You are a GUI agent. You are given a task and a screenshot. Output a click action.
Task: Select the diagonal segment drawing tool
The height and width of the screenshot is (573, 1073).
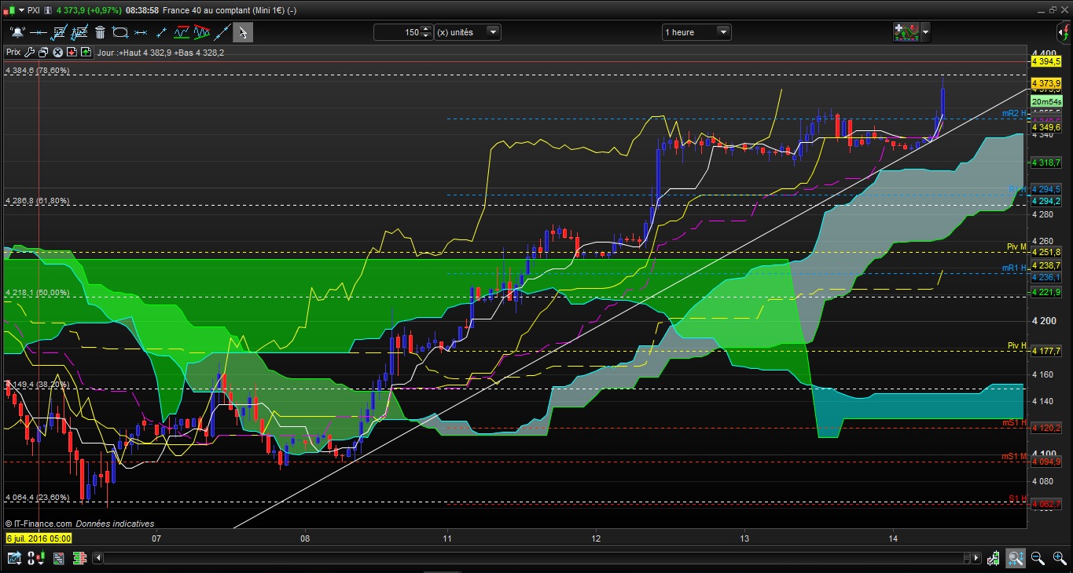point(161,32)
